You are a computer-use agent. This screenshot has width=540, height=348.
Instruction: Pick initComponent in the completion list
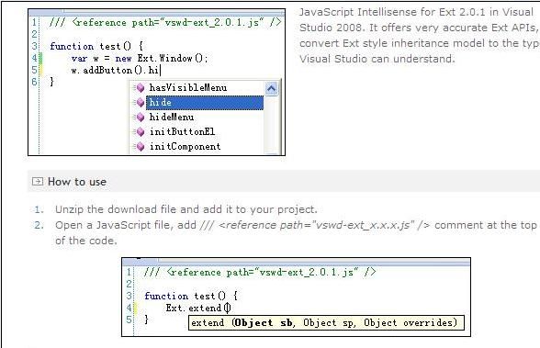click(185, 147)
